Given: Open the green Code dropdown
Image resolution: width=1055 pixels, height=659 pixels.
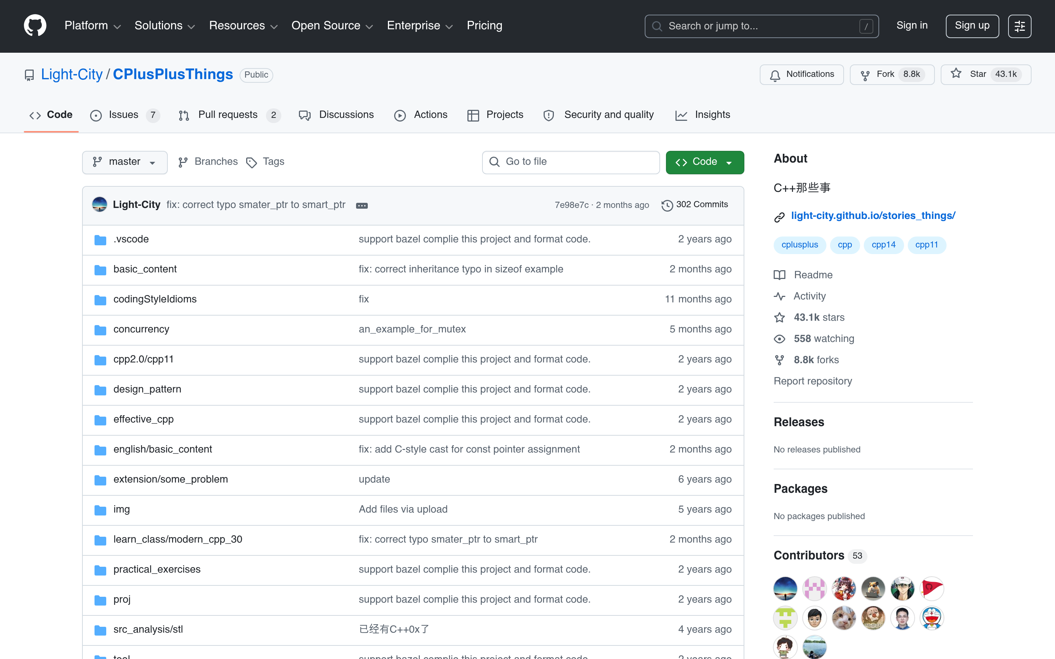Looking at the screenshot, I should 704,162.
